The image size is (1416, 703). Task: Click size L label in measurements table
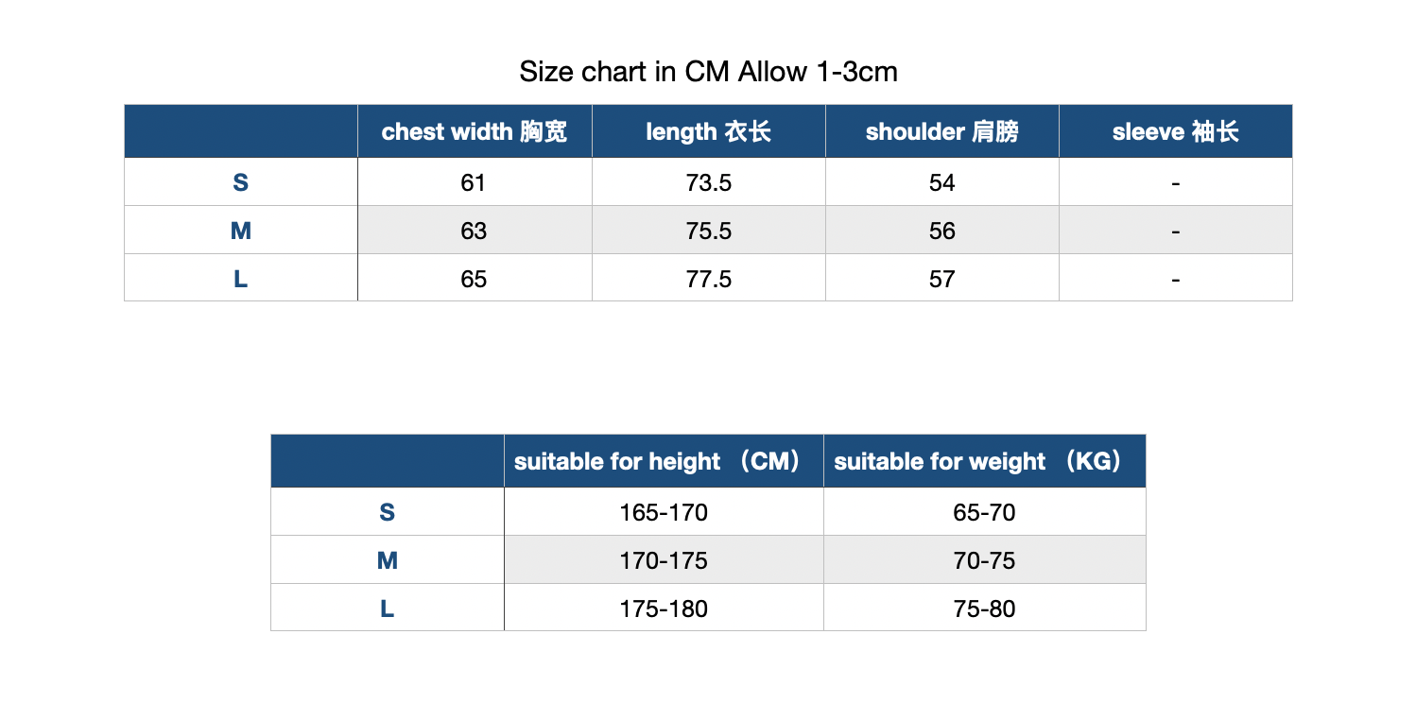click(x=241, y=279)
